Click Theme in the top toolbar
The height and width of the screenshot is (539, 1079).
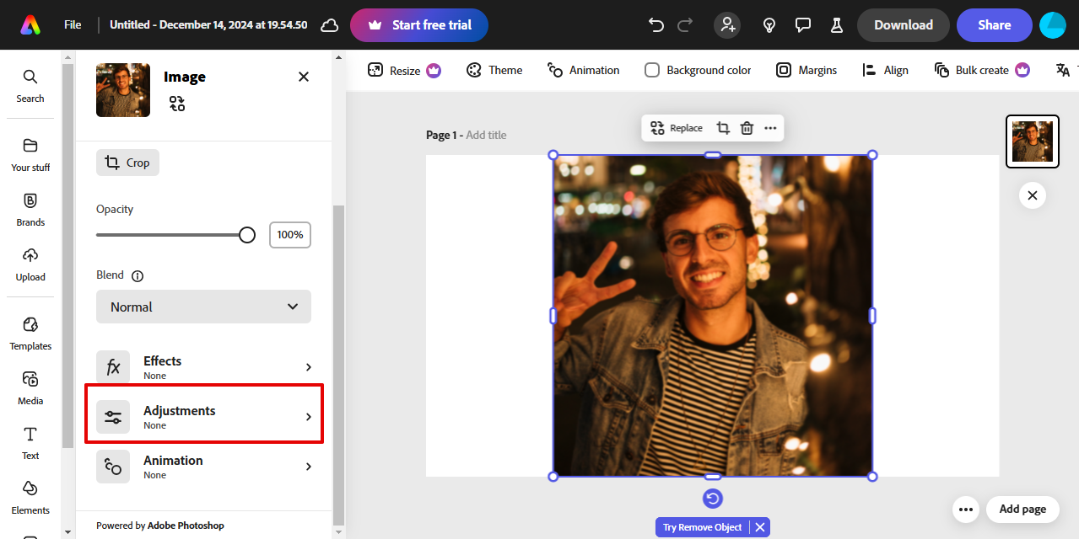click(494, 70)
